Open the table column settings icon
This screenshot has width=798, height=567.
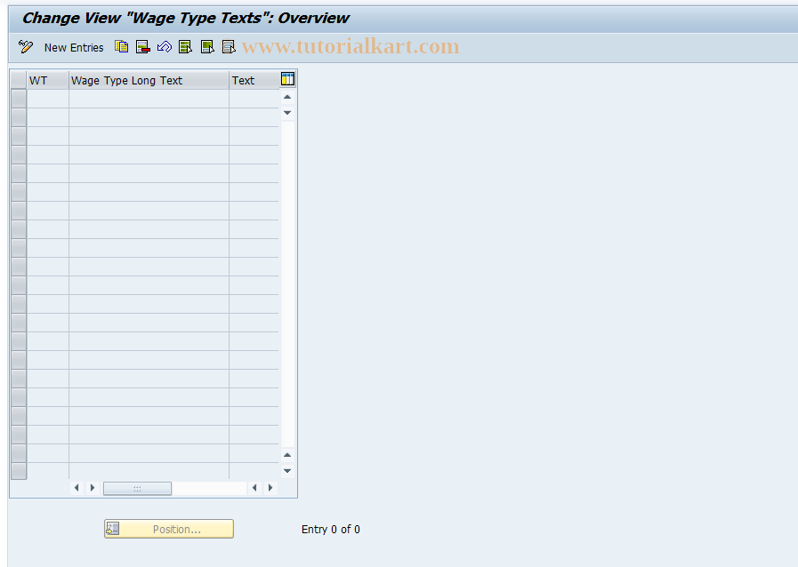tap(287, 79)
